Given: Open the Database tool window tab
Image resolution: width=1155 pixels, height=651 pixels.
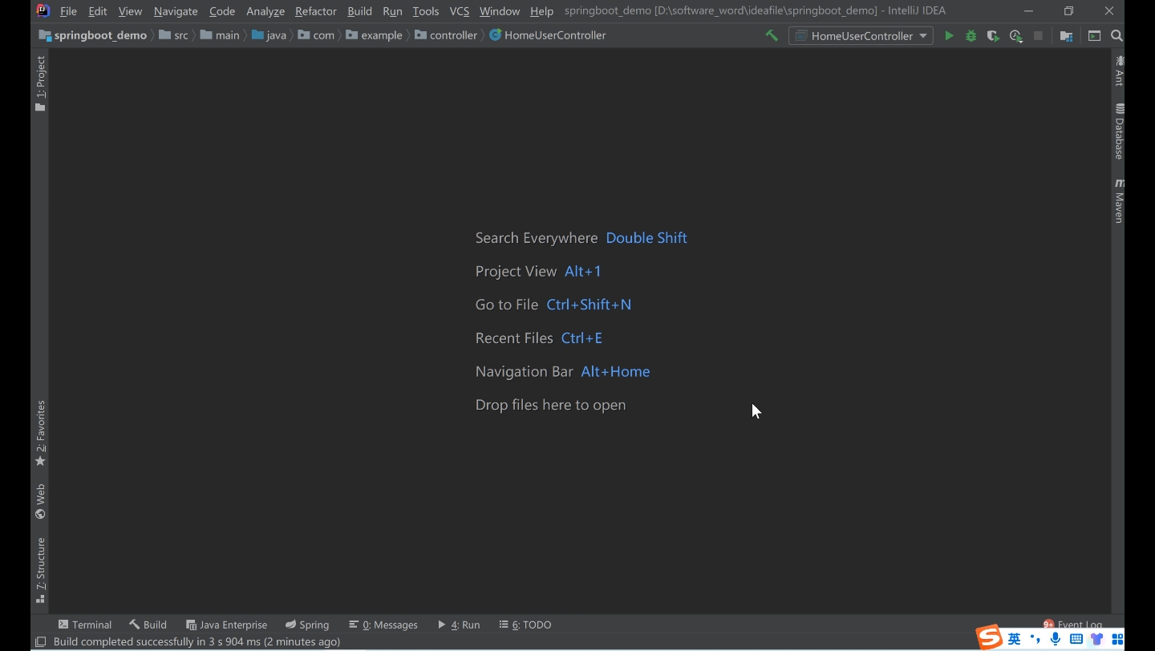Looking at the screenshot, I should [x=1119, y=131].
